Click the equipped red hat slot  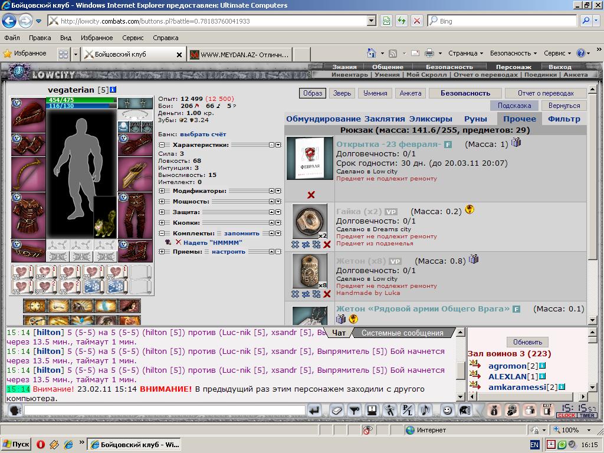click(28, 115)
